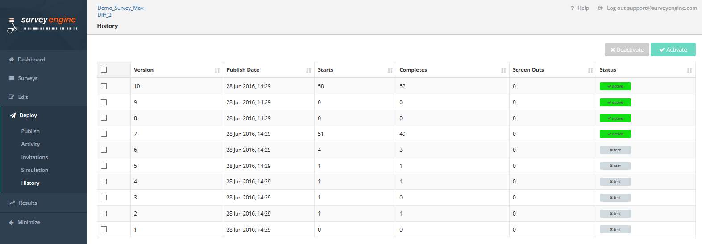Select the checkbox for version 10
This screenshot has width=702, height=244.
pos(104,86)
